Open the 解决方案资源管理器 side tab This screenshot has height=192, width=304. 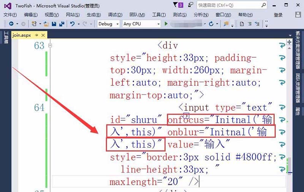(x=298, y=50)
